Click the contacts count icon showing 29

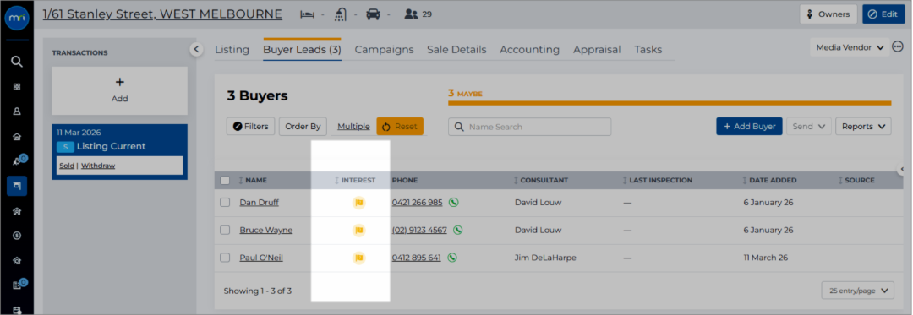pyautogui.click(x=412, y=14)
